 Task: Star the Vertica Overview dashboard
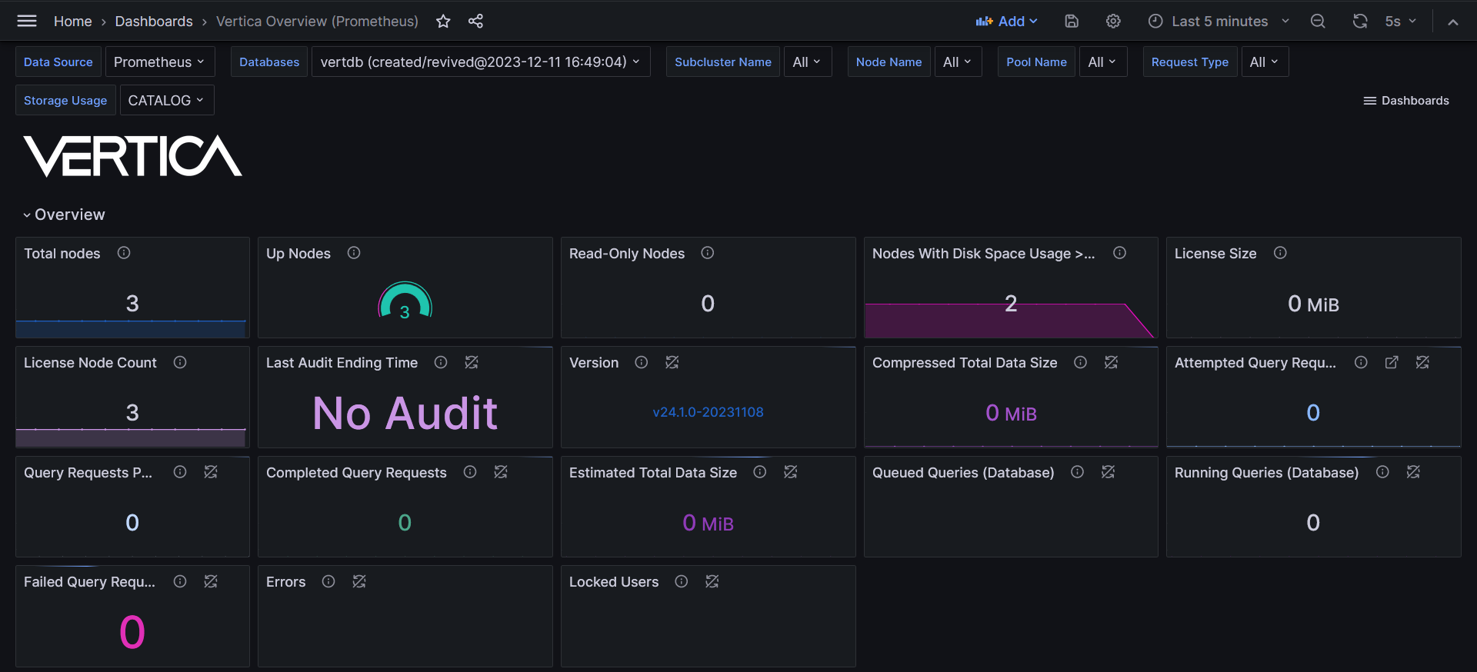pos(443,22)
